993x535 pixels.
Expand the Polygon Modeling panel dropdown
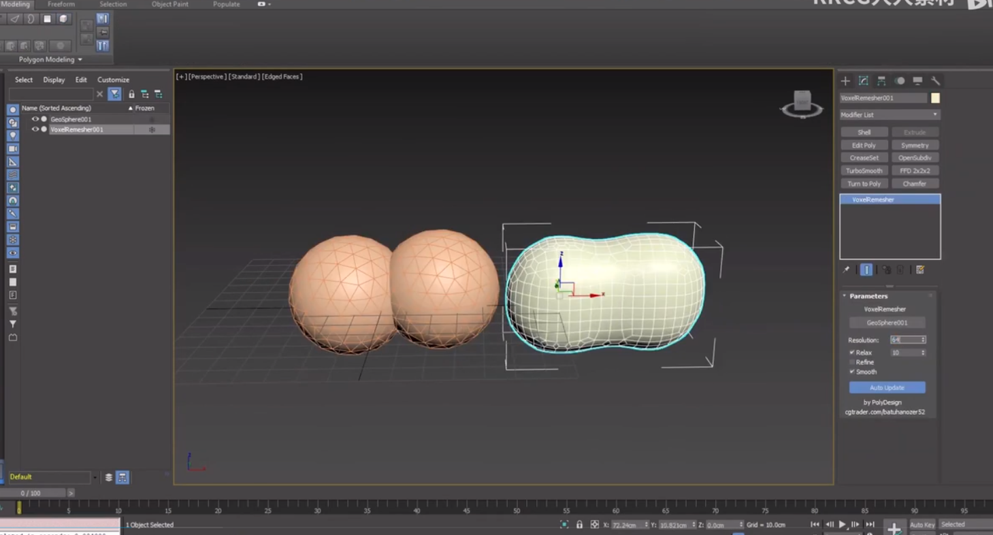click(x=50, y=60)
